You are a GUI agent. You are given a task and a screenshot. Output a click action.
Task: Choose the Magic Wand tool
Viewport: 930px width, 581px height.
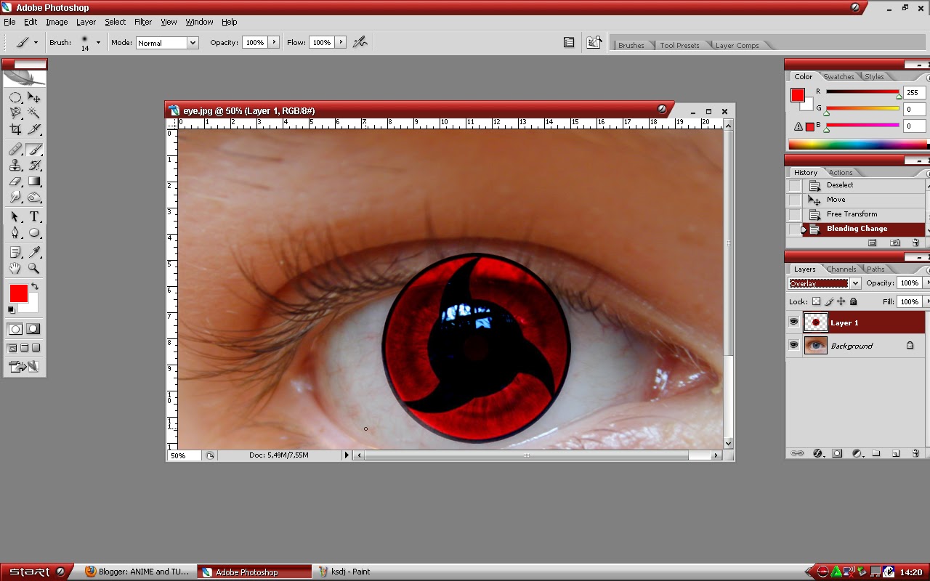(34, 113)
